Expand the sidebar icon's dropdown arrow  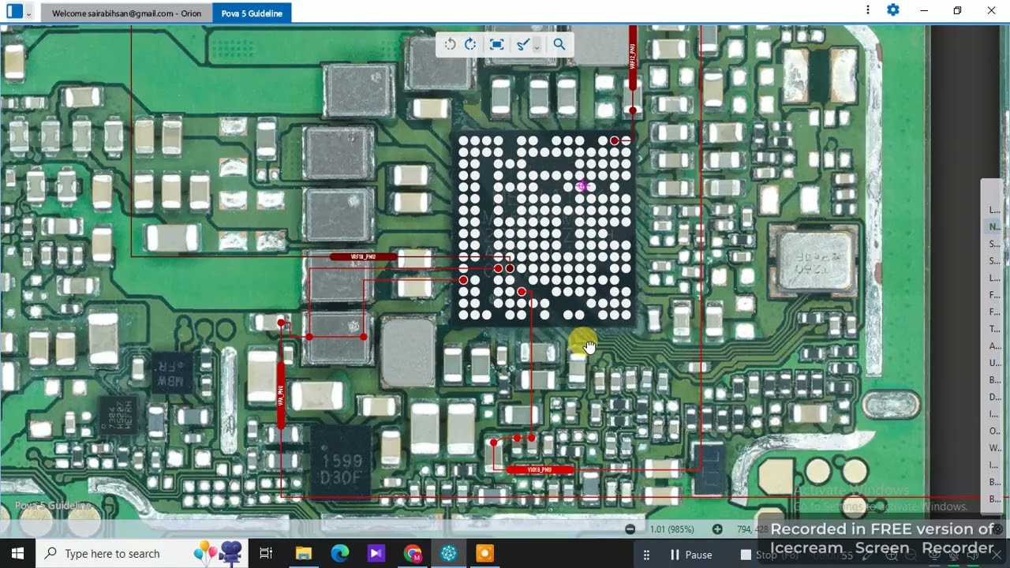coord(29,13)
